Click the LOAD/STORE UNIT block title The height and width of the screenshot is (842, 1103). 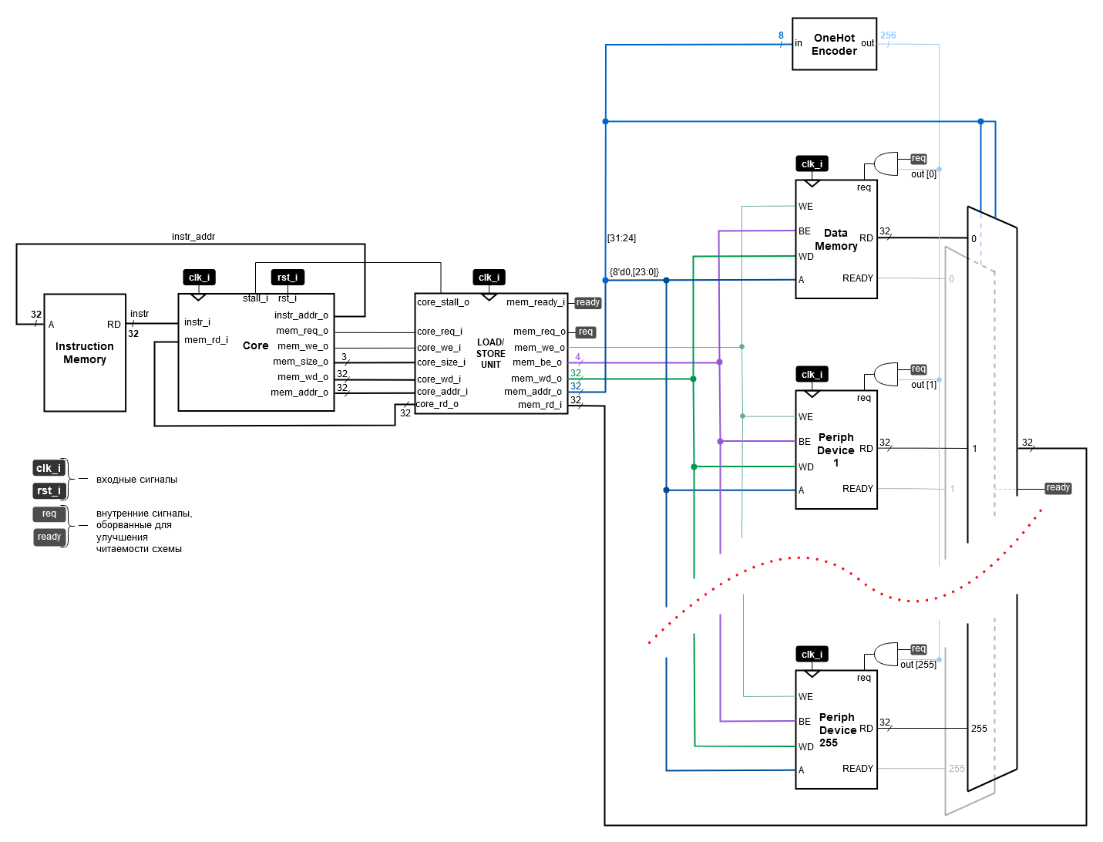tap(490, 353)
